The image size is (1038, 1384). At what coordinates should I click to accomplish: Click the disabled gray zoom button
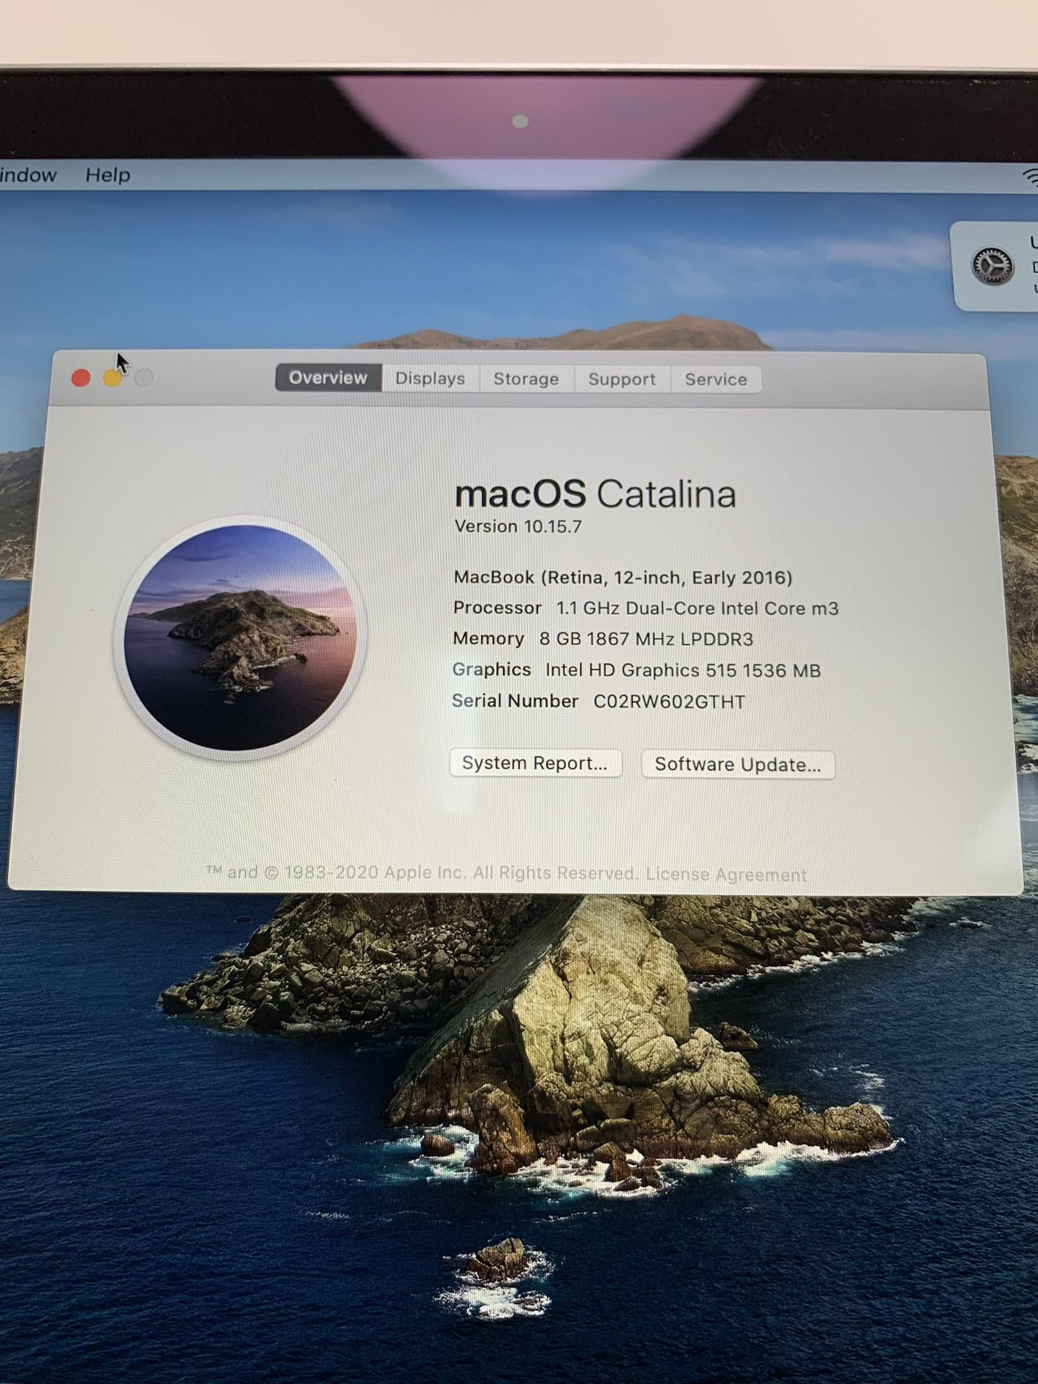pos(144,378)
